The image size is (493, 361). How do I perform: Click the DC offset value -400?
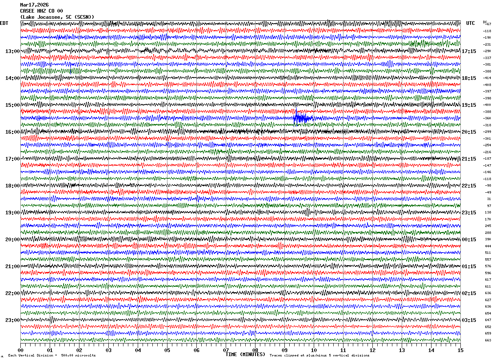point(487,105)
